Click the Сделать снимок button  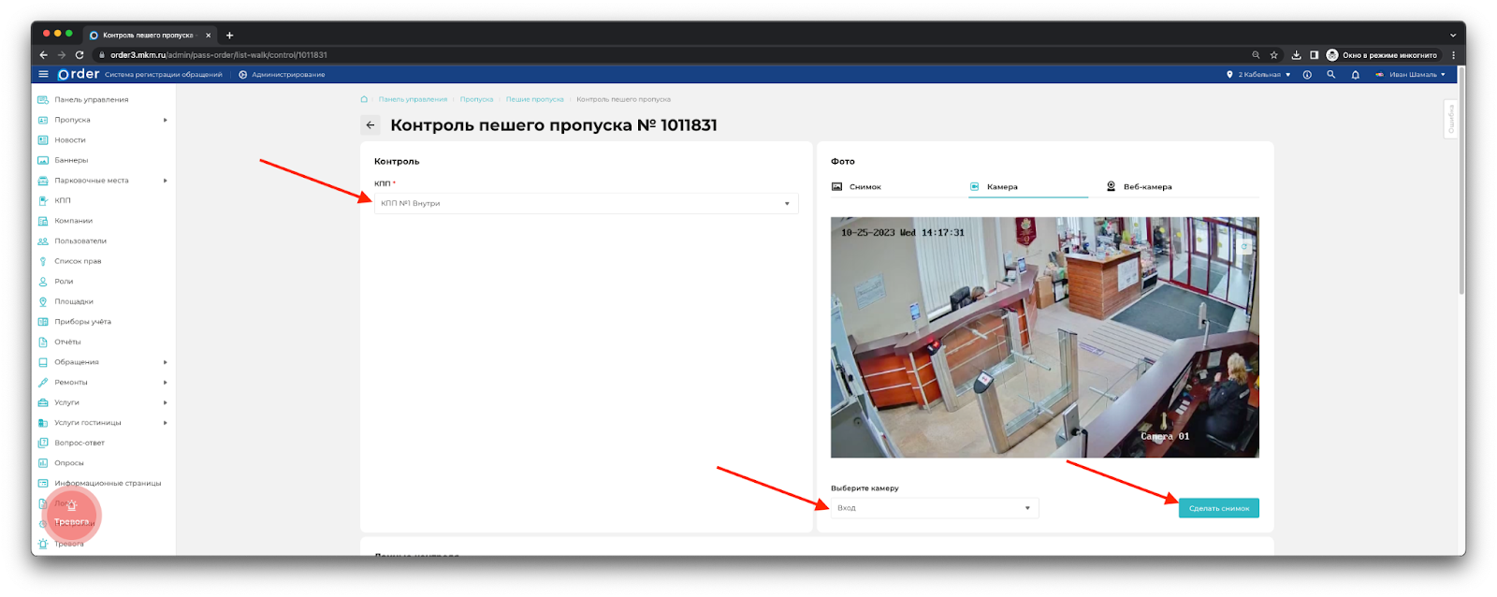click(1218, 508)
